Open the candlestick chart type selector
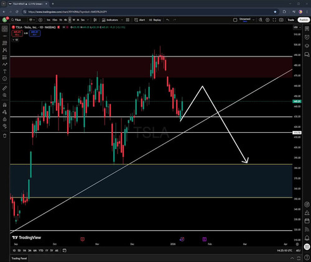The image size is (311, 262). 95,20
